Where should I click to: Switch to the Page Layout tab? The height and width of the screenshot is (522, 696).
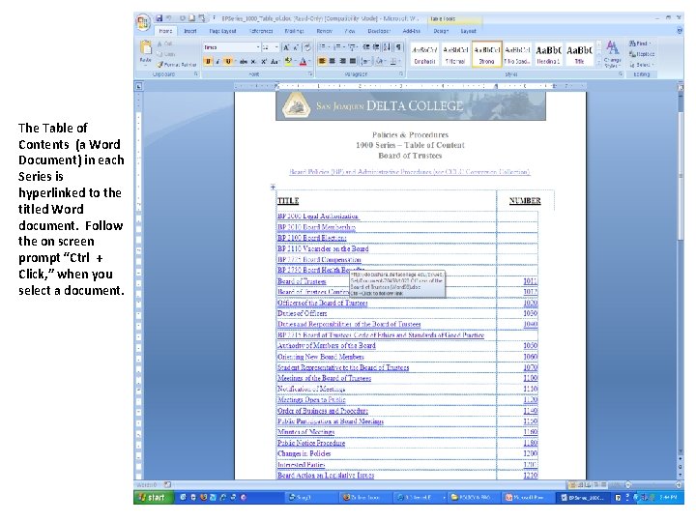pyautogui.click(x=222, y=31)
